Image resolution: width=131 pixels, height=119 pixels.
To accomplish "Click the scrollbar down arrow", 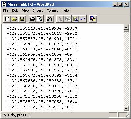I will [126, 109].
